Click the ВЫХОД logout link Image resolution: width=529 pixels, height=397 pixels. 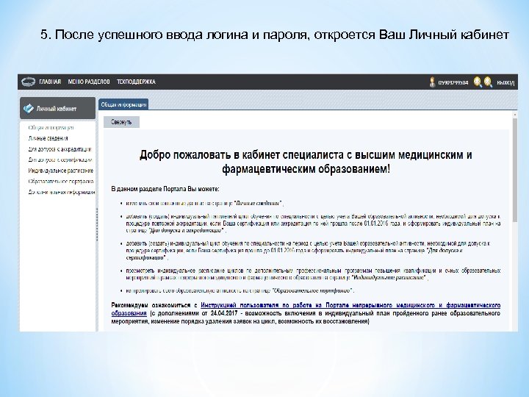click(x=505, y=82)
